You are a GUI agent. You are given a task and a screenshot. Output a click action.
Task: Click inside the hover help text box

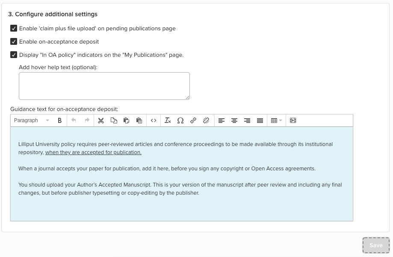pyautogui.click(x=104, y=86)
